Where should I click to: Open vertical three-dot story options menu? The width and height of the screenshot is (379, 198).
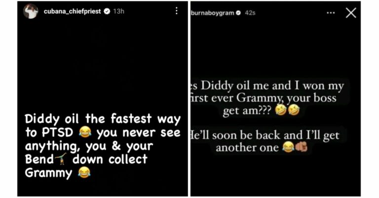[x=177, y=11]
